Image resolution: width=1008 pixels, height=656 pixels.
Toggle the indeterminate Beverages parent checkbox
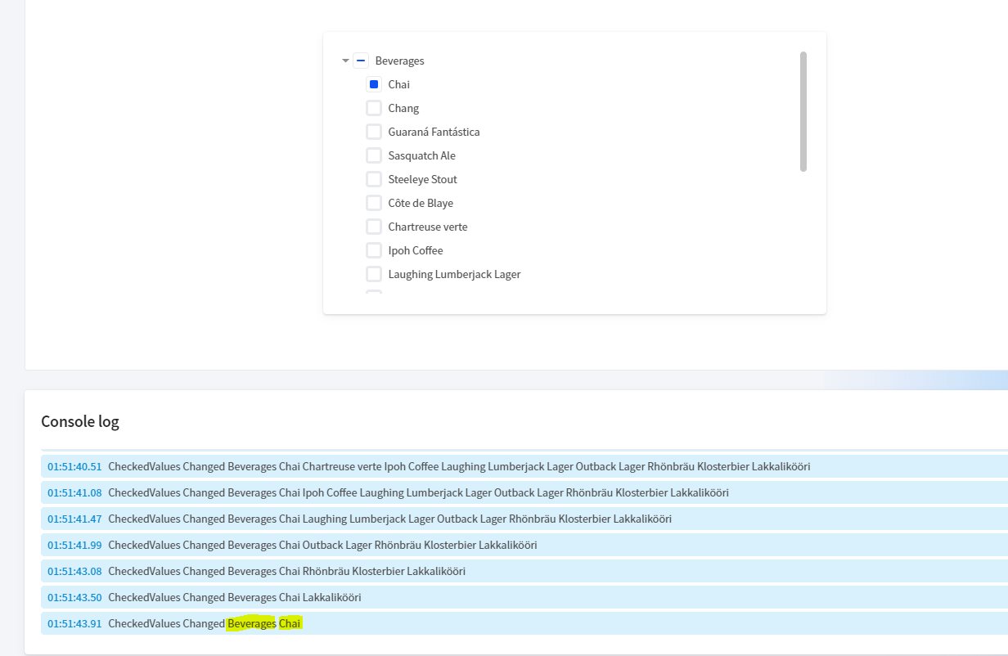(360, 61)
